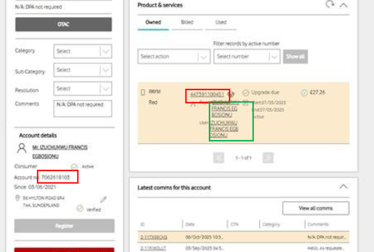Click the pencil icon to edit address
The width and height of the screenshot is (374, 252).
104,199
